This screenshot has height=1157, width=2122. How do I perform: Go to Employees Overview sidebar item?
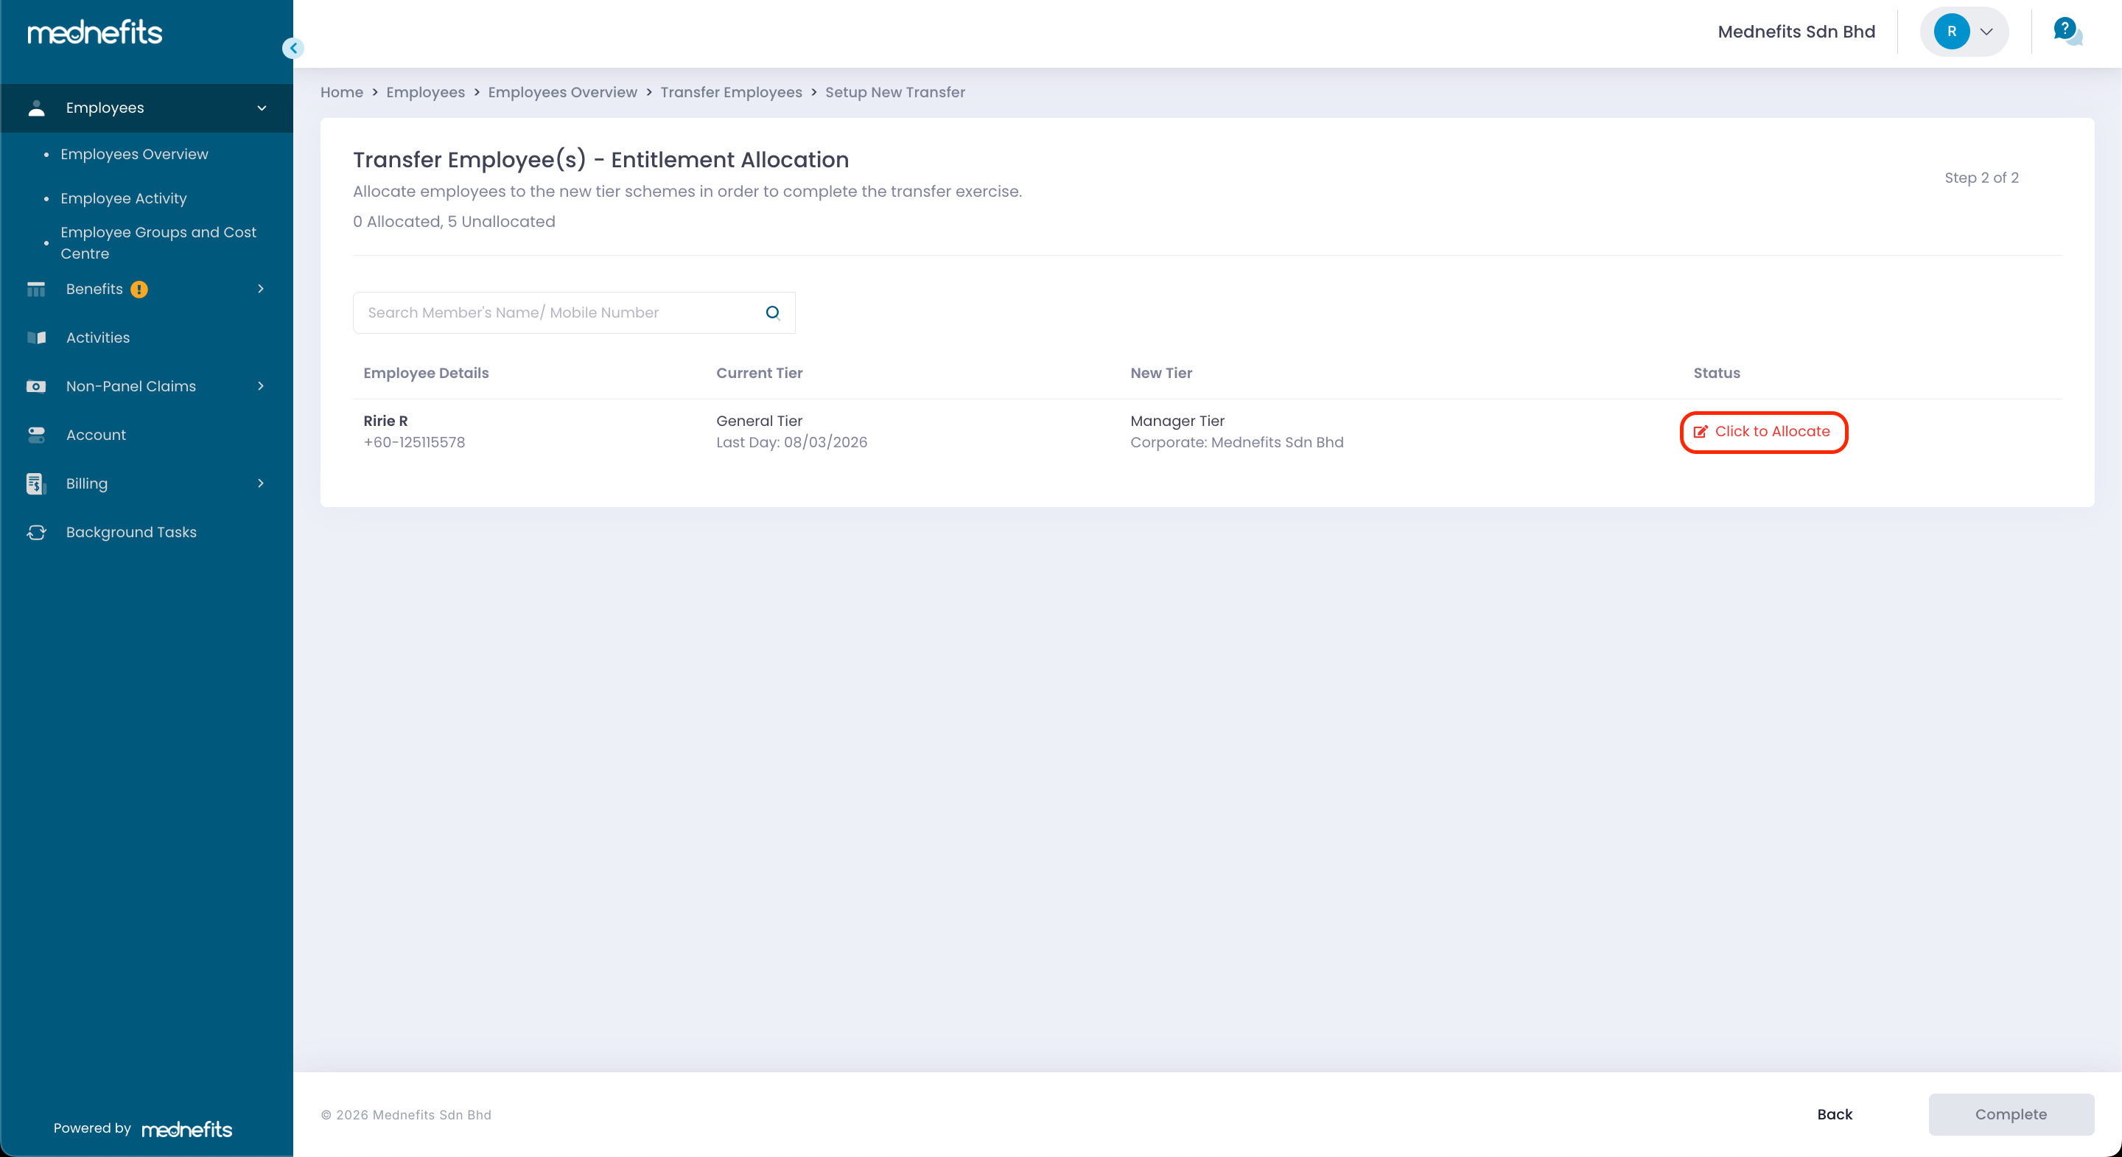pos(134,154)
